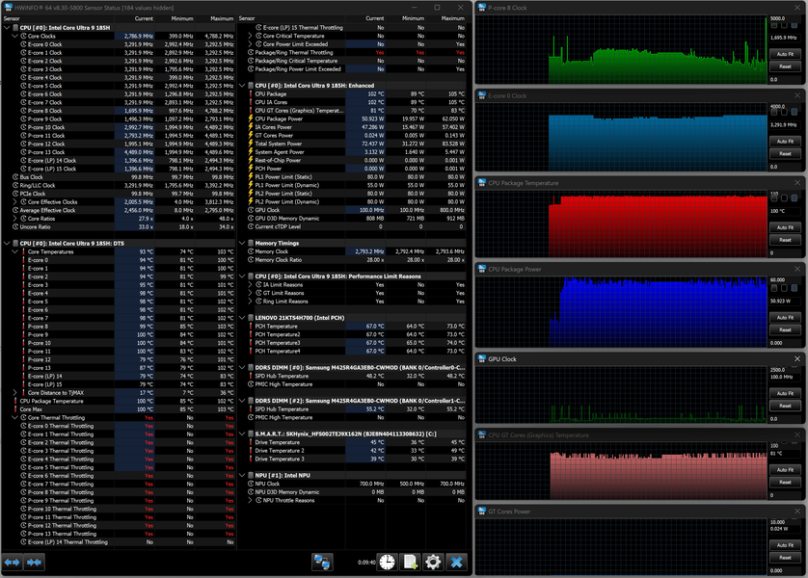Click the right Sensor column header

(290, 18)
